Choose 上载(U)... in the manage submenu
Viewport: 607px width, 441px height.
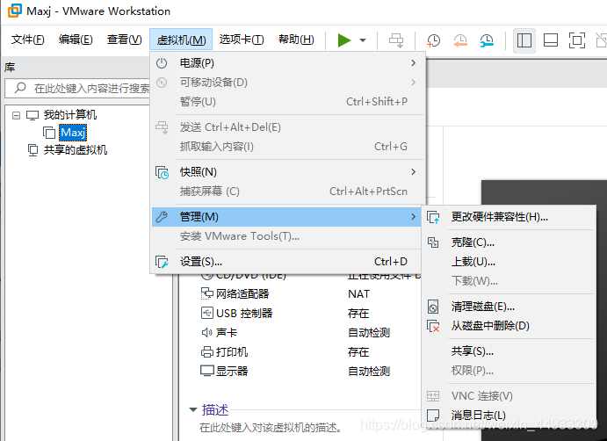coord(509,262)
